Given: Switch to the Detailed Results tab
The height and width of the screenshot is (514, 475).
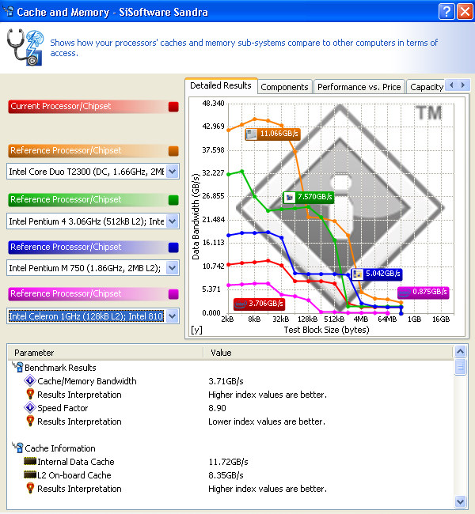Looking at the screenshot, I should 221,86.
